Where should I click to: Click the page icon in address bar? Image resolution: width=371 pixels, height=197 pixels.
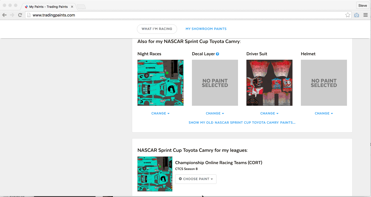(29, 15)
